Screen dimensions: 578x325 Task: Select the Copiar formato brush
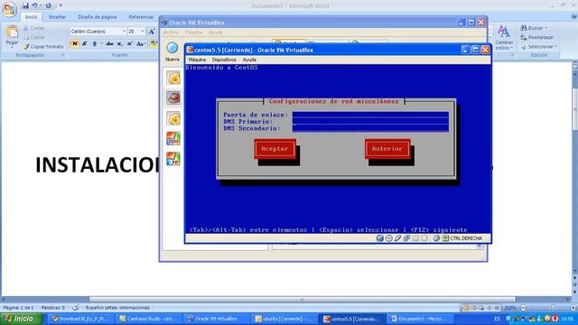point(43,46)
